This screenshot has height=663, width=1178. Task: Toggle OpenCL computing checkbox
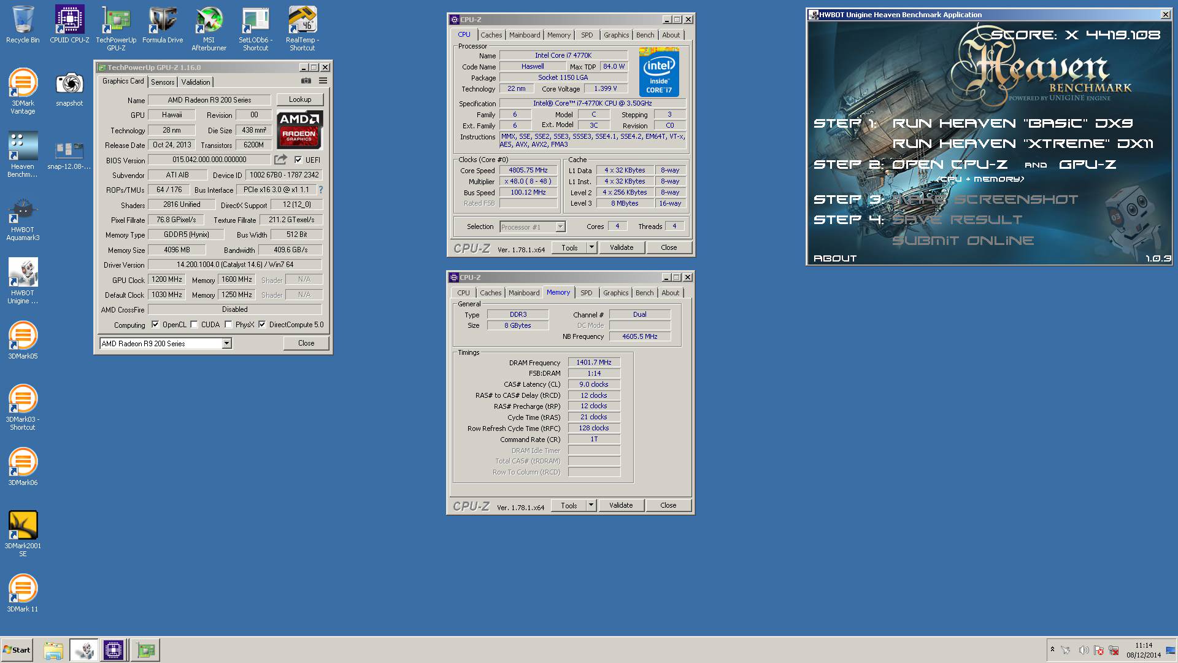point(155,325)
